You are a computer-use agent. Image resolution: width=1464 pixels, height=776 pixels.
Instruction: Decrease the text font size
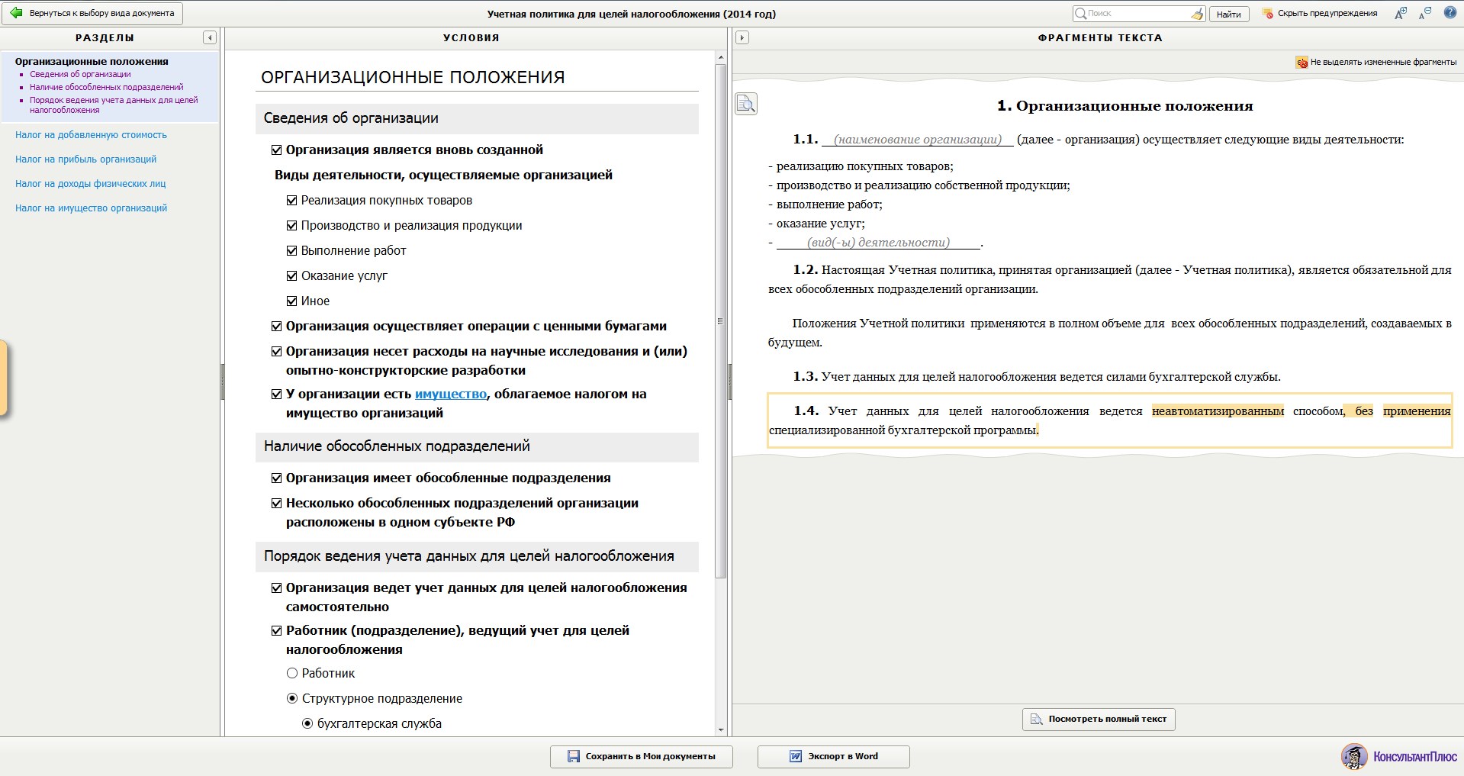1424,13
